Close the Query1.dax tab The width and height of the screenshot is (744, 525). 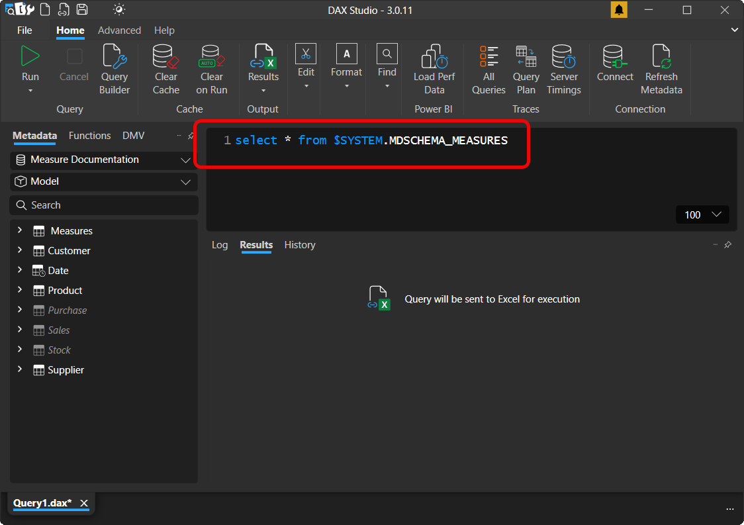coord(84,503)
